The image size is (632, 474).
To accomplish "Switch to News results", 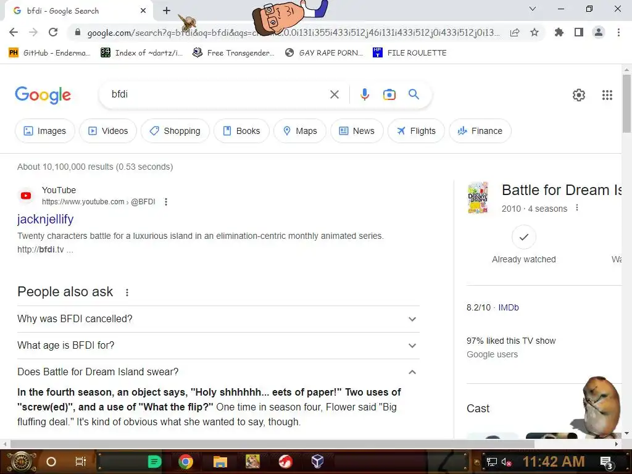I will click(x=357, y=131).
